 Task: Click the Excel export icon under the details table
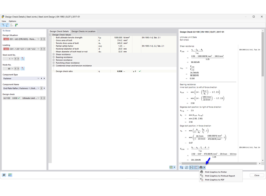pyautogui.click(x=171, y=167)
